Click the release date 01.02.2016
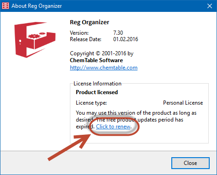The height and width of the screenshot is (175, 217). 126,39
